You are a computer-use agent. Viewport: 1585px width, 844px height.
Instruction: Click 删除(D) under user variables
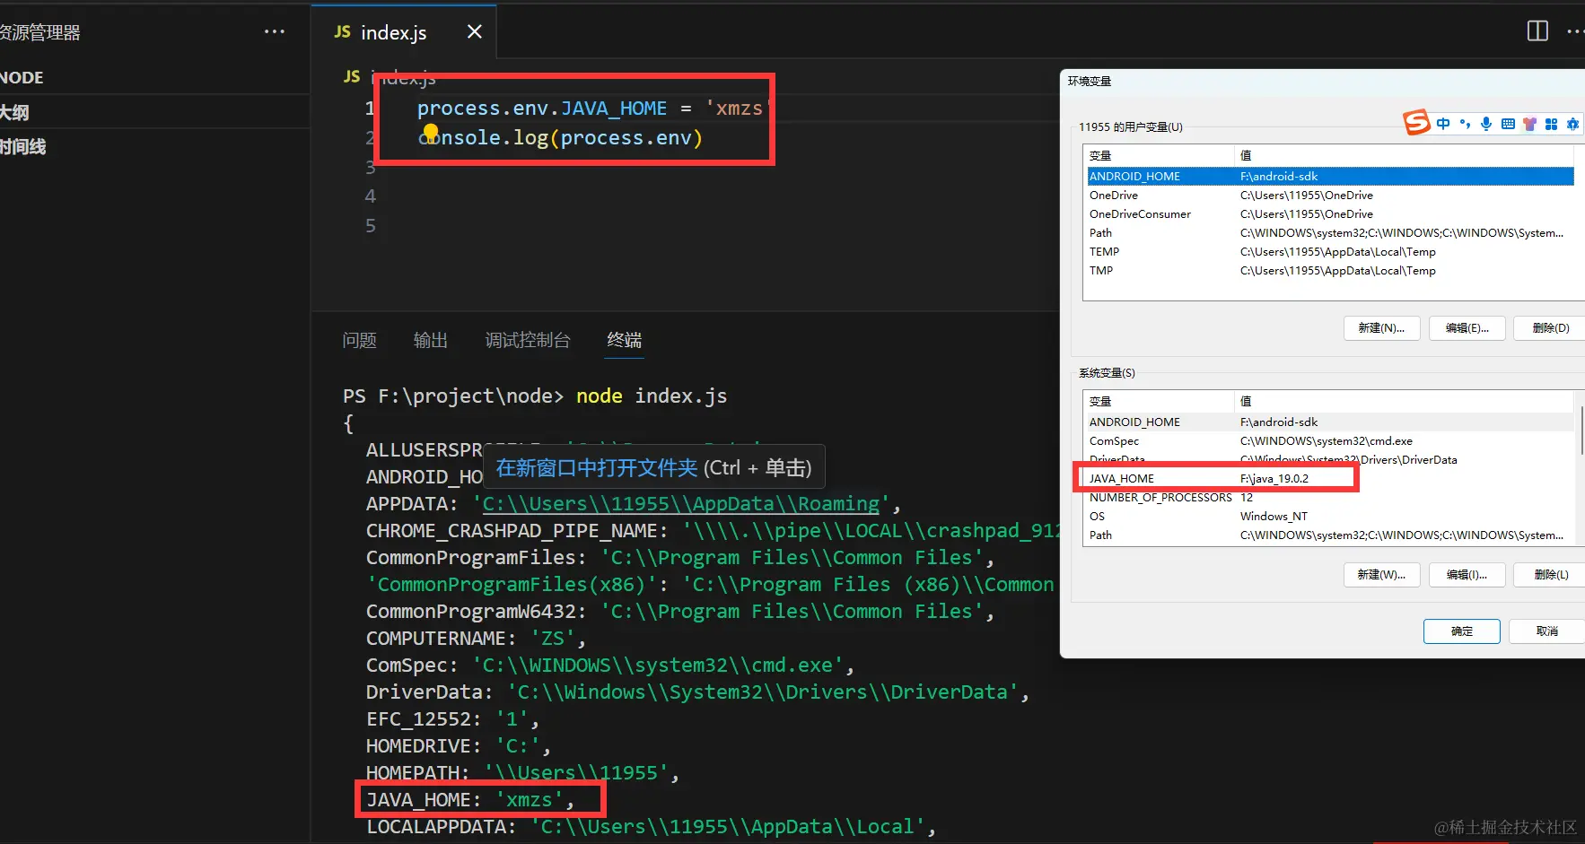point(1550,328)
